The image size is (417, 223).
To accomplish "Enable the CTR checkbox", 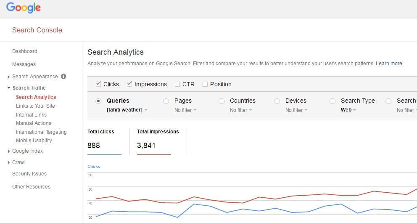I will (x=177, y=84).
